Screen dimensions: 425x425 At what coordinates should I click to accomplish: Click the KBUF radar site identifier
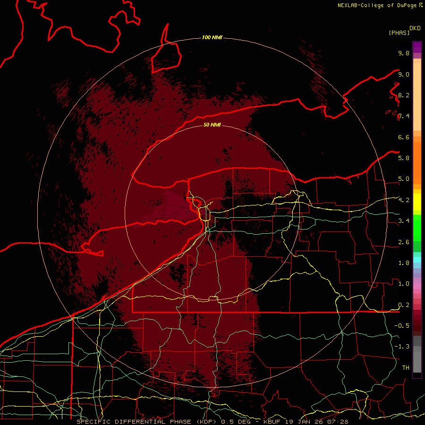point(272,422)
